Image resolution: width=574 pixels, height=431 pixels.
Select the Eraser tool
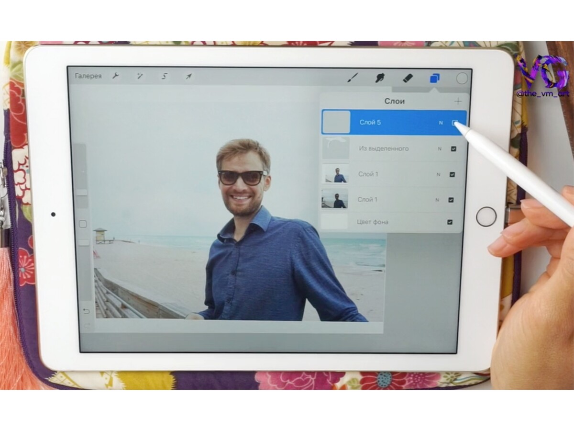(408, 78)
